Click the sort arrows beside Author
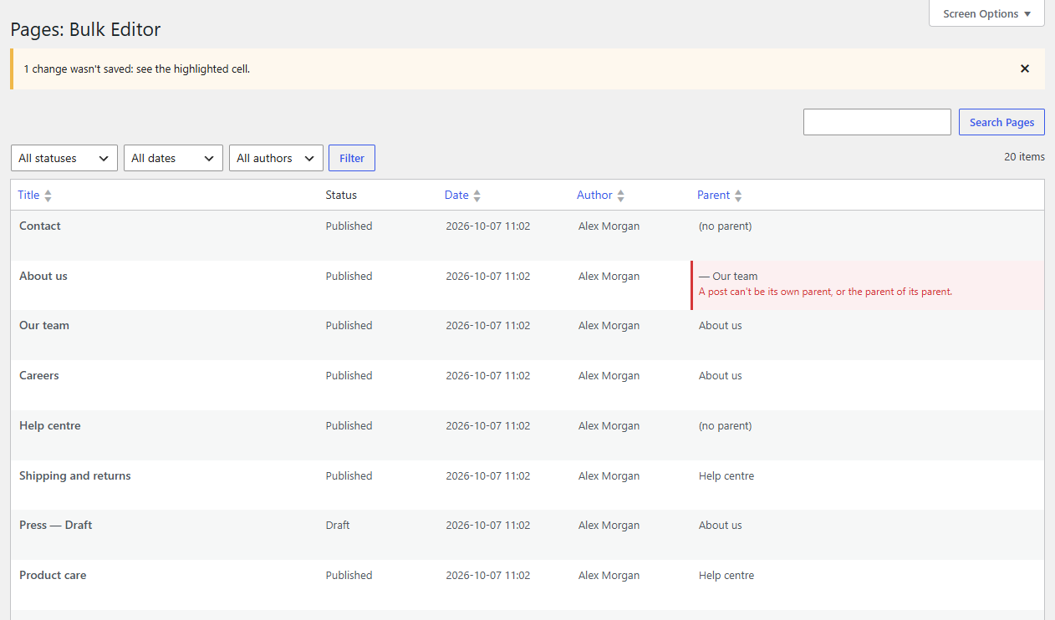 click(620, 196)
